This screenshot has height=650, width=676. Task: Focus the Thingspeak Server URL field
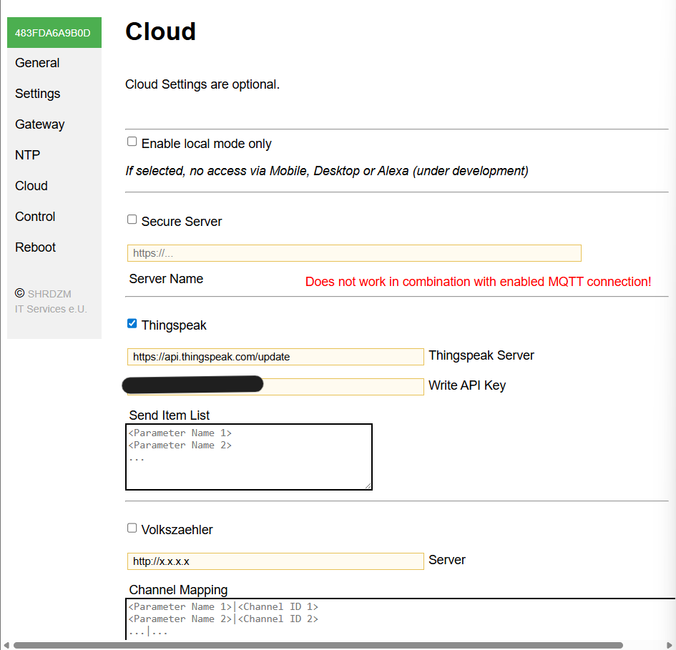[275, 357]
